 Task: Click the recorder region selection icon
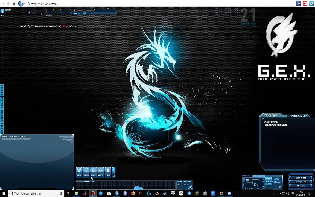click(x=32, y=27)
